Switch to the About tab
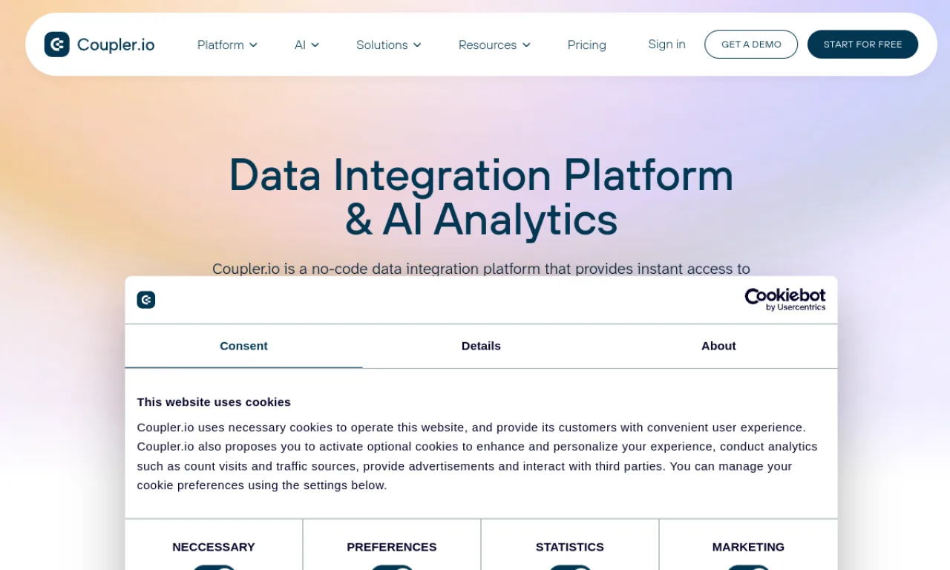This screenshot has width=950, height=570. pos(718,346)
